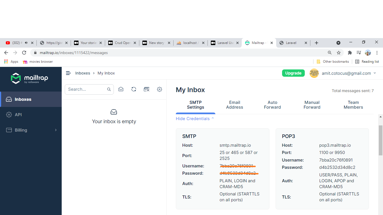Toggle the sidebar hamburger menu icon
The height and width of the screenshot is (215, 383).
pyautogui.click(x=68, y=73)
